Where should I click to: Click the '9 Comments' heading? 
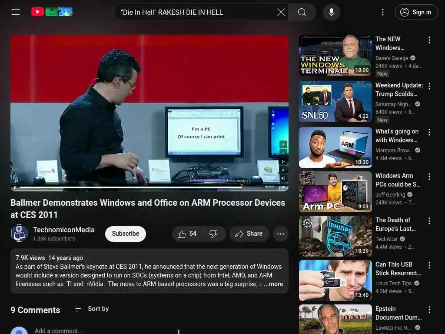pyautogui.click(x=35, y=310)
